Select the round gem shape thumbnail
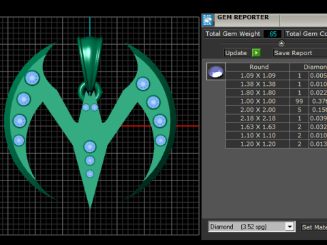 coord(216,71)
